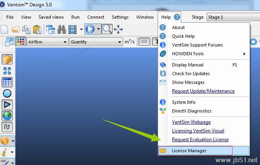Expand the simulation play dropdown arrow

[x=98, y=29]
